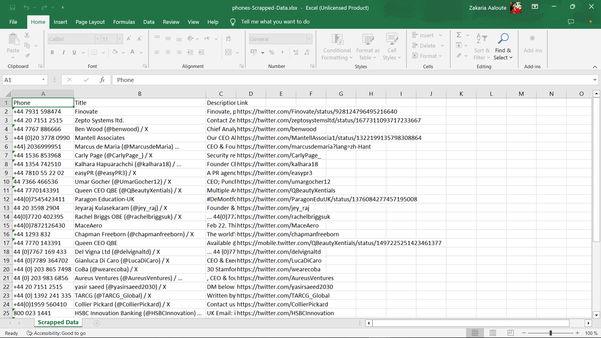Switch to the Page Layout tab

pos(90,22)
